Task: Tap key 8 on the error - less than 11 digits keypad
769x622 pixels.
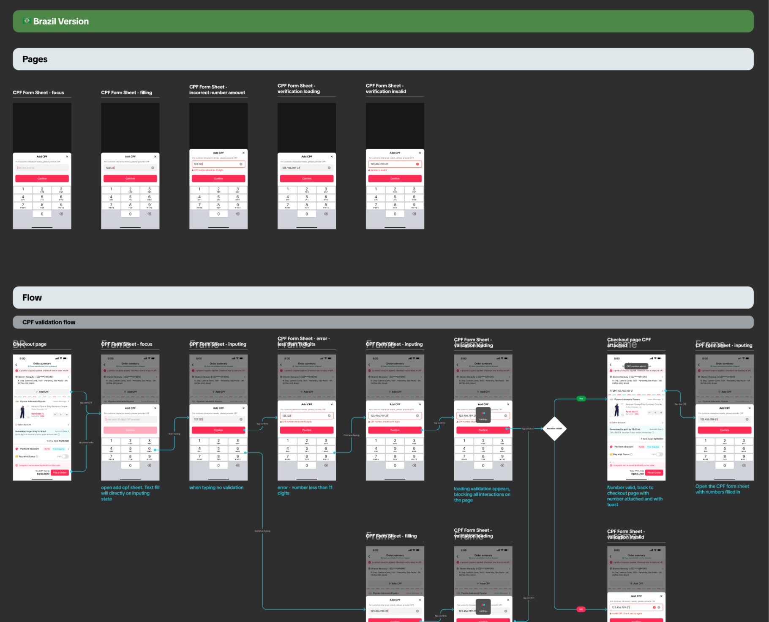Action: click(307, 457)
